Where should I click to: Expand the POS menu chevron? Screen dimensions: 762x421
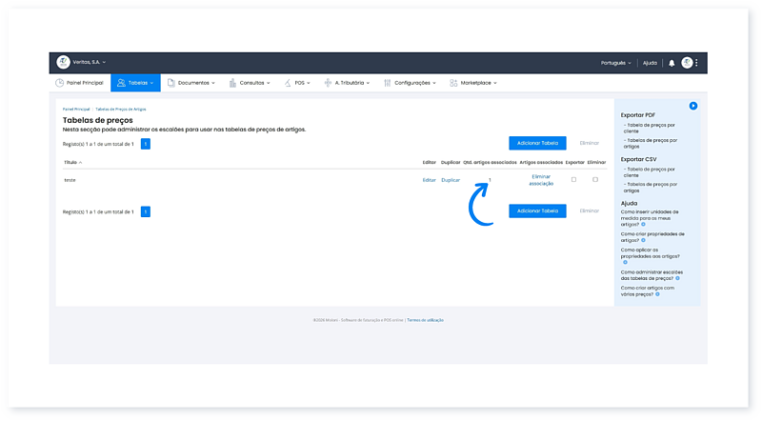pos(308,83)
